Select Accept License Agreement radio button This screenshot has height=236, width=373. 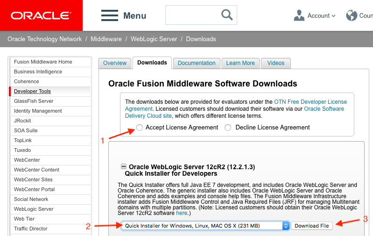tap(140, 128)
